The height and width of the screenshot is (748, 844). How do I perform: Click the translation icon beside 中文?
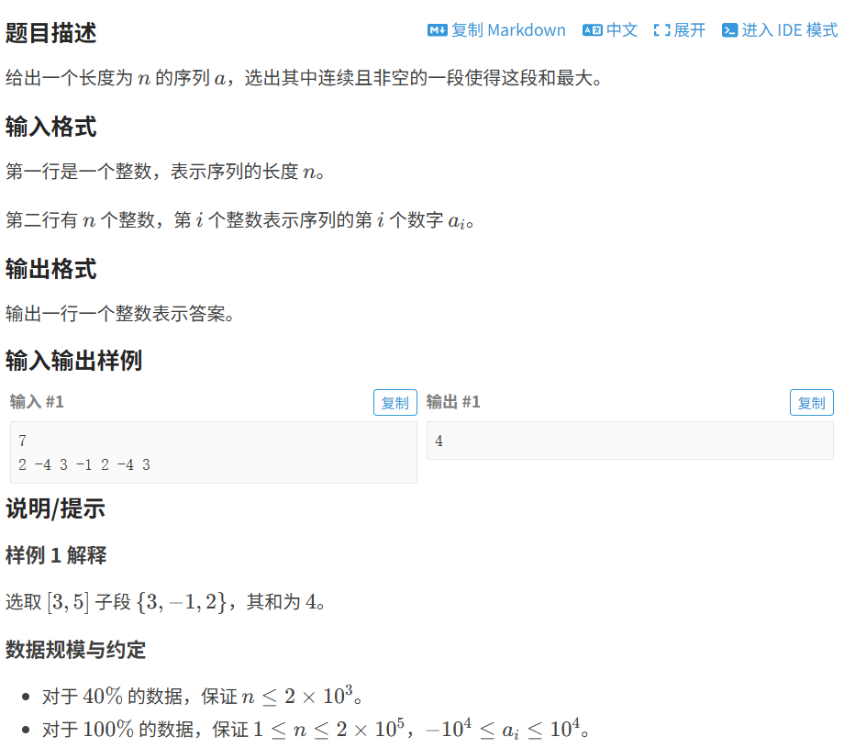(x=592, y=30)
